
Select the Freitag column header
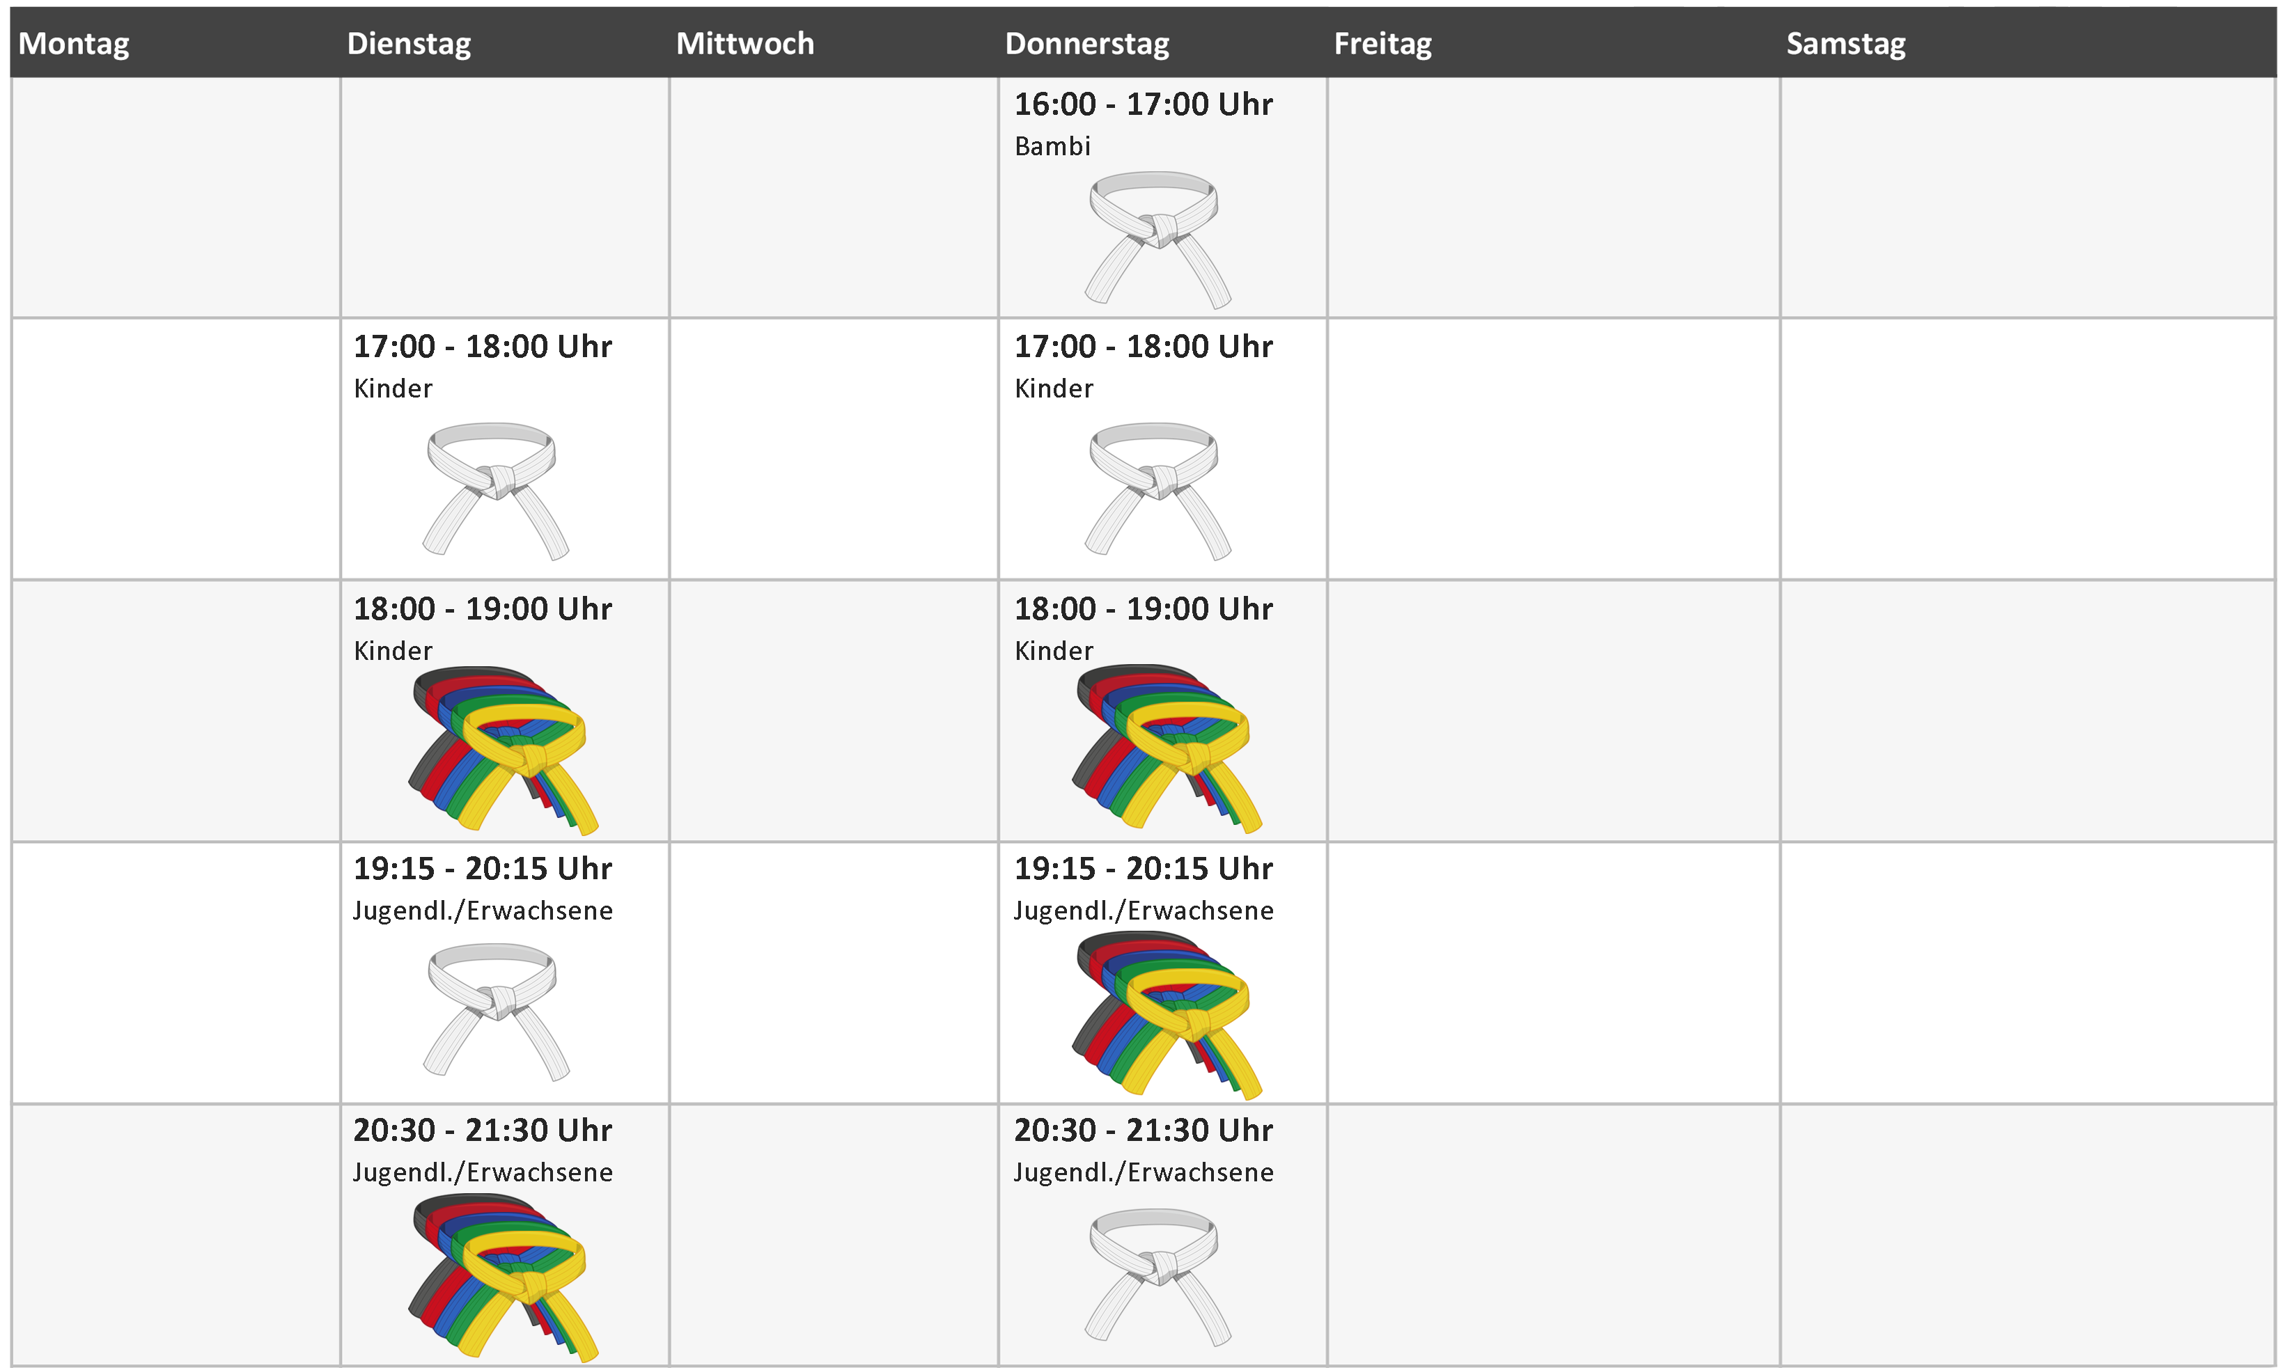point(1382,43)
